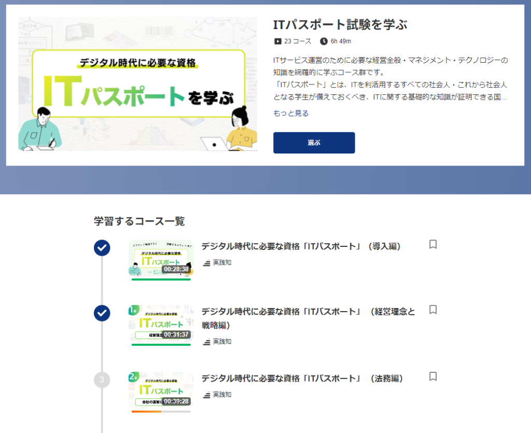Screen dimensions: 531x433
Task: Click the 00:31:37 duration badge
Action: point(176,334)
